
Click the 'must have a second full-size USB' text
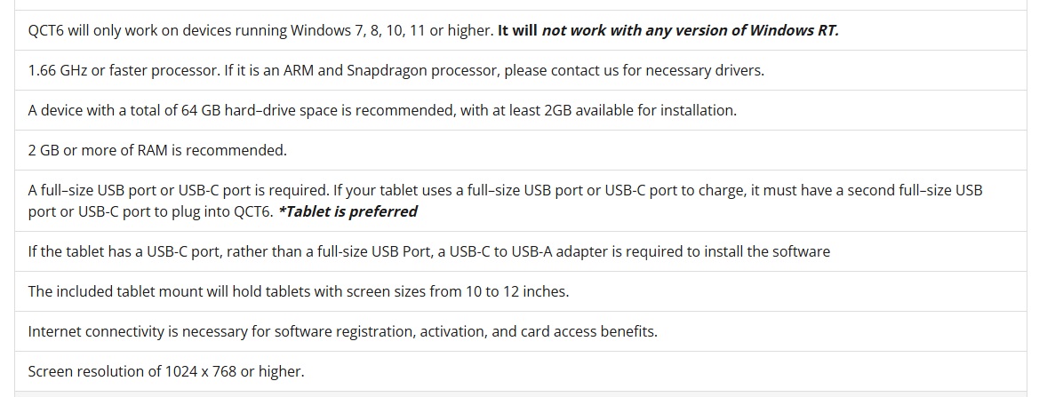coord(880,190)
